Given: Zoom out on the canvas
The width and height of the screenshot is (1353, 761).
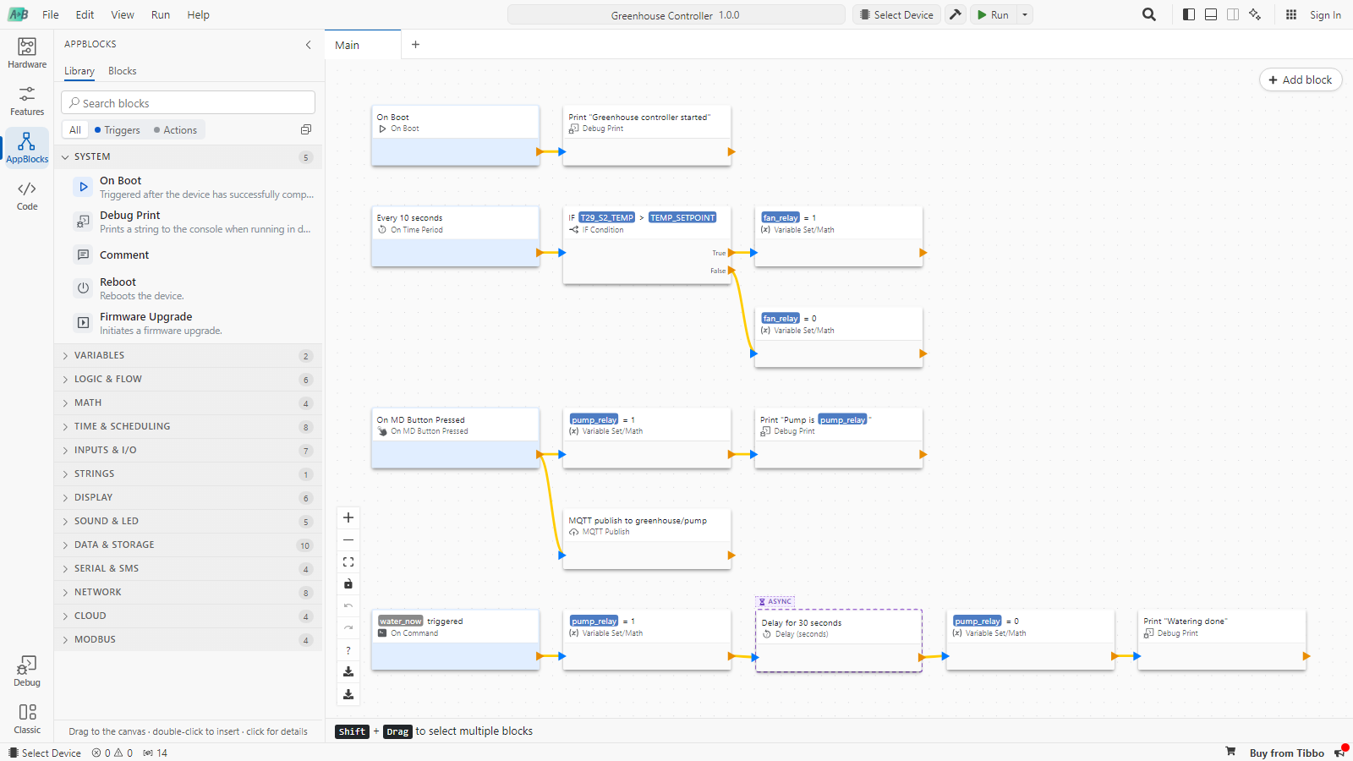Looking at the screenshot, I should tap(348, 539).
